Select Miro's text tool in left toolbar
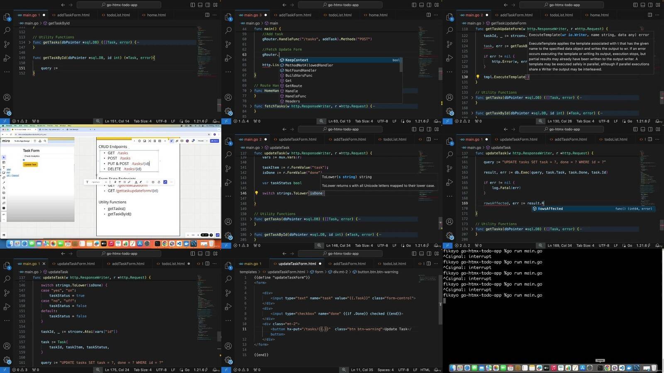 (4, 168)
